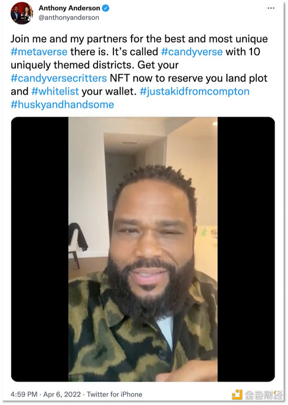Click the Twitter for iPhone source label
Viewport: 288px width, 405px height.
tap(115, 394)
